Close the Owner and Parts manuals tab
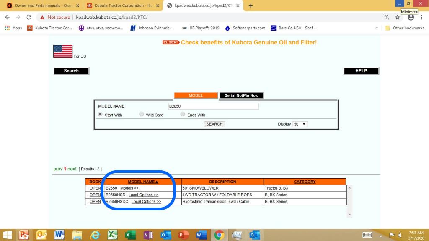 pos(78,5)
